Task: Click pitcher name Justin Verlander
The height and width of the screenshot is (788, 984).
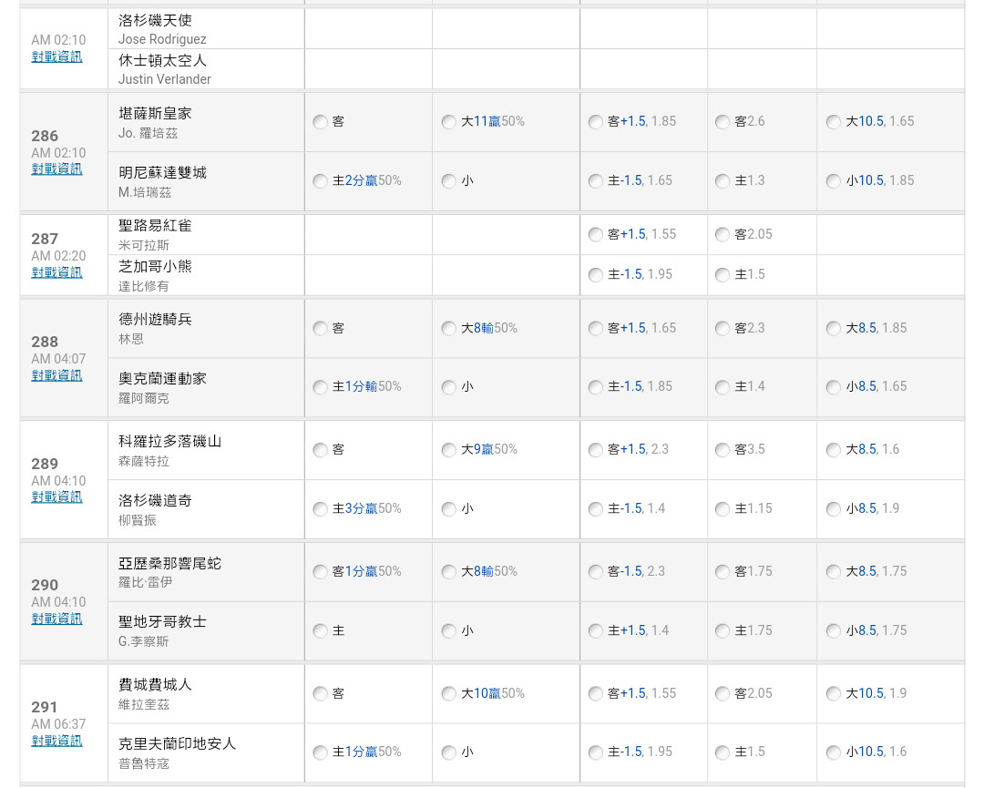Action: [x=164, y=79]
